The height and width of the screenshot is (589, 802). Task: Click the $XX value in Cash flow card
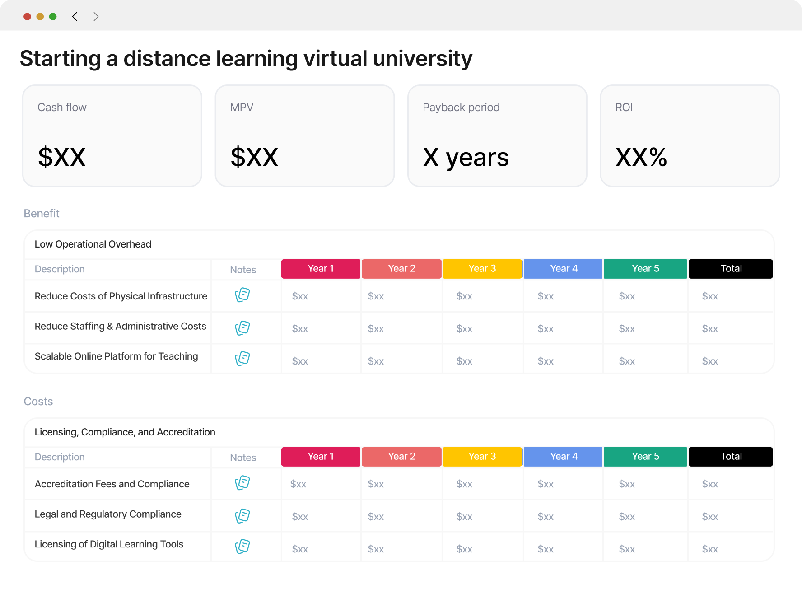click(x=62, y=157)
